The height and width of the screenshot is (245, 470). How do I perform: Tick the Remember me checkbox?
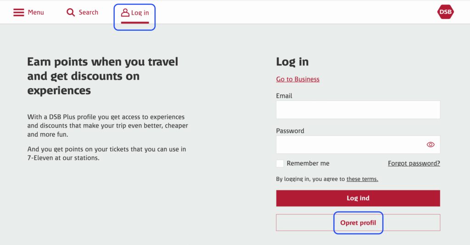click(280, 163)
